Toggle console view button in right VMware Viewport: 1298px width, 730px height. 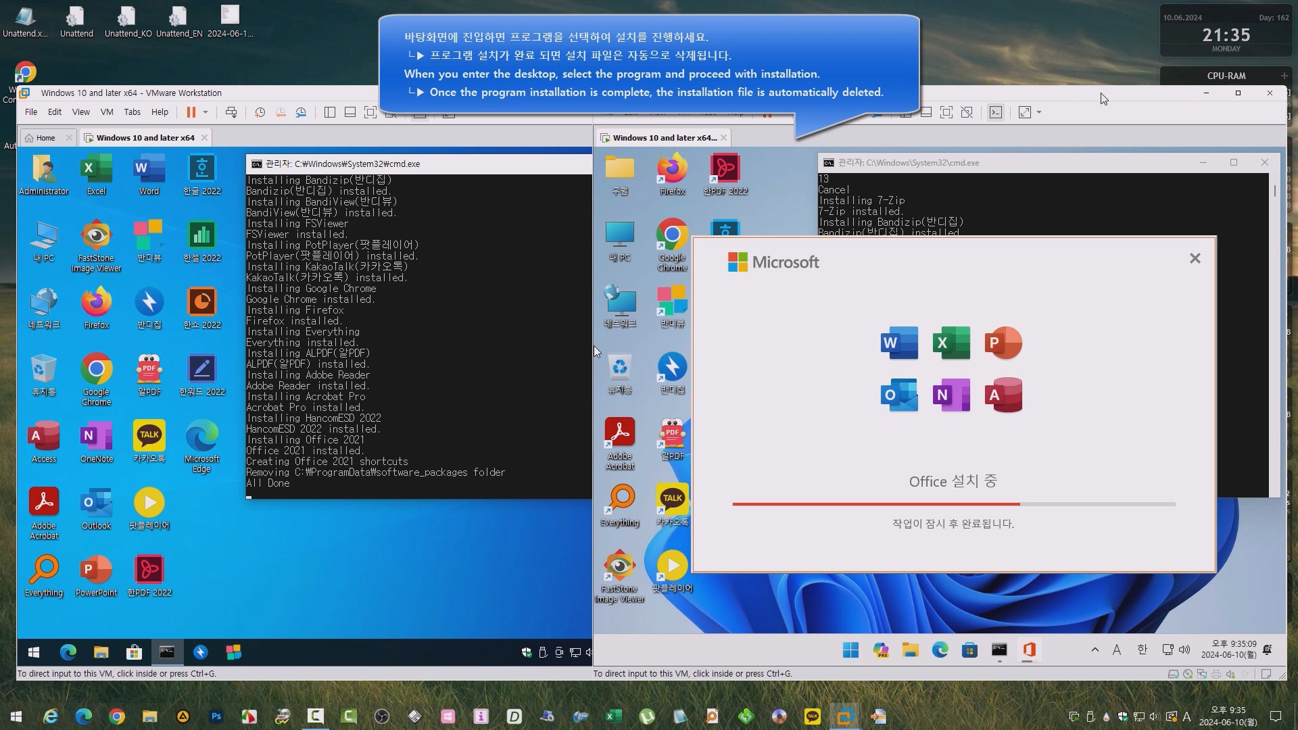(996, 112)
